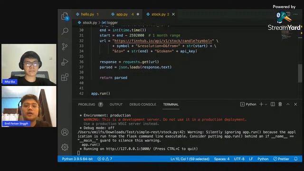This screenshot has height=171, width=304.
Task: Click line number 42 in the gutter
Action: [x=81, y=94]
